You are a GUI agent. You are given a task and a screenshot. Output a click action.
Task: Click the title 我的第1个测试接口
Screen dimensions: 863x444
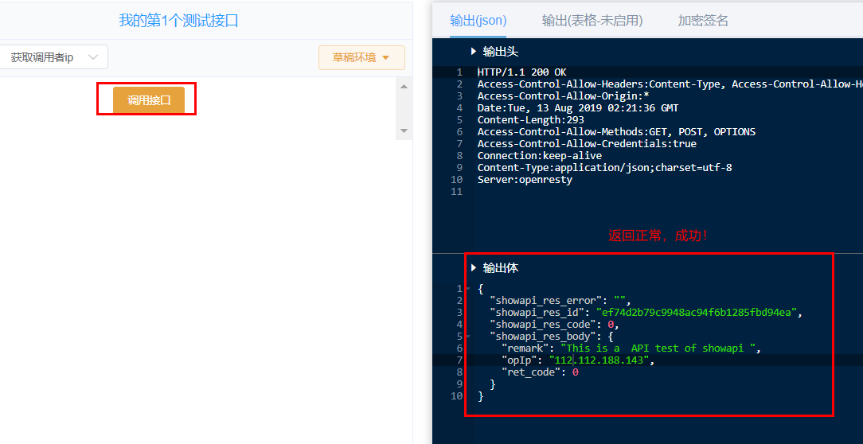(x=178, y=21)
